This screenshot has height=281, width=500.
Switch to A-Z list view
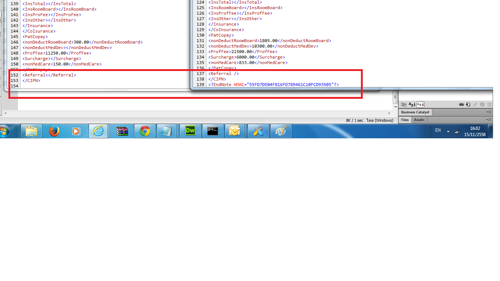(412, 104)
